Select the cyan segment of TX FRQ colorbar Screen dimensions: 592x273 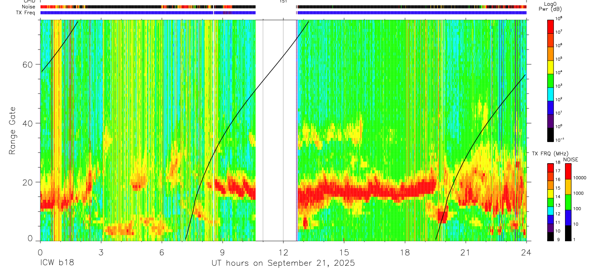click(x=550, y=211)
